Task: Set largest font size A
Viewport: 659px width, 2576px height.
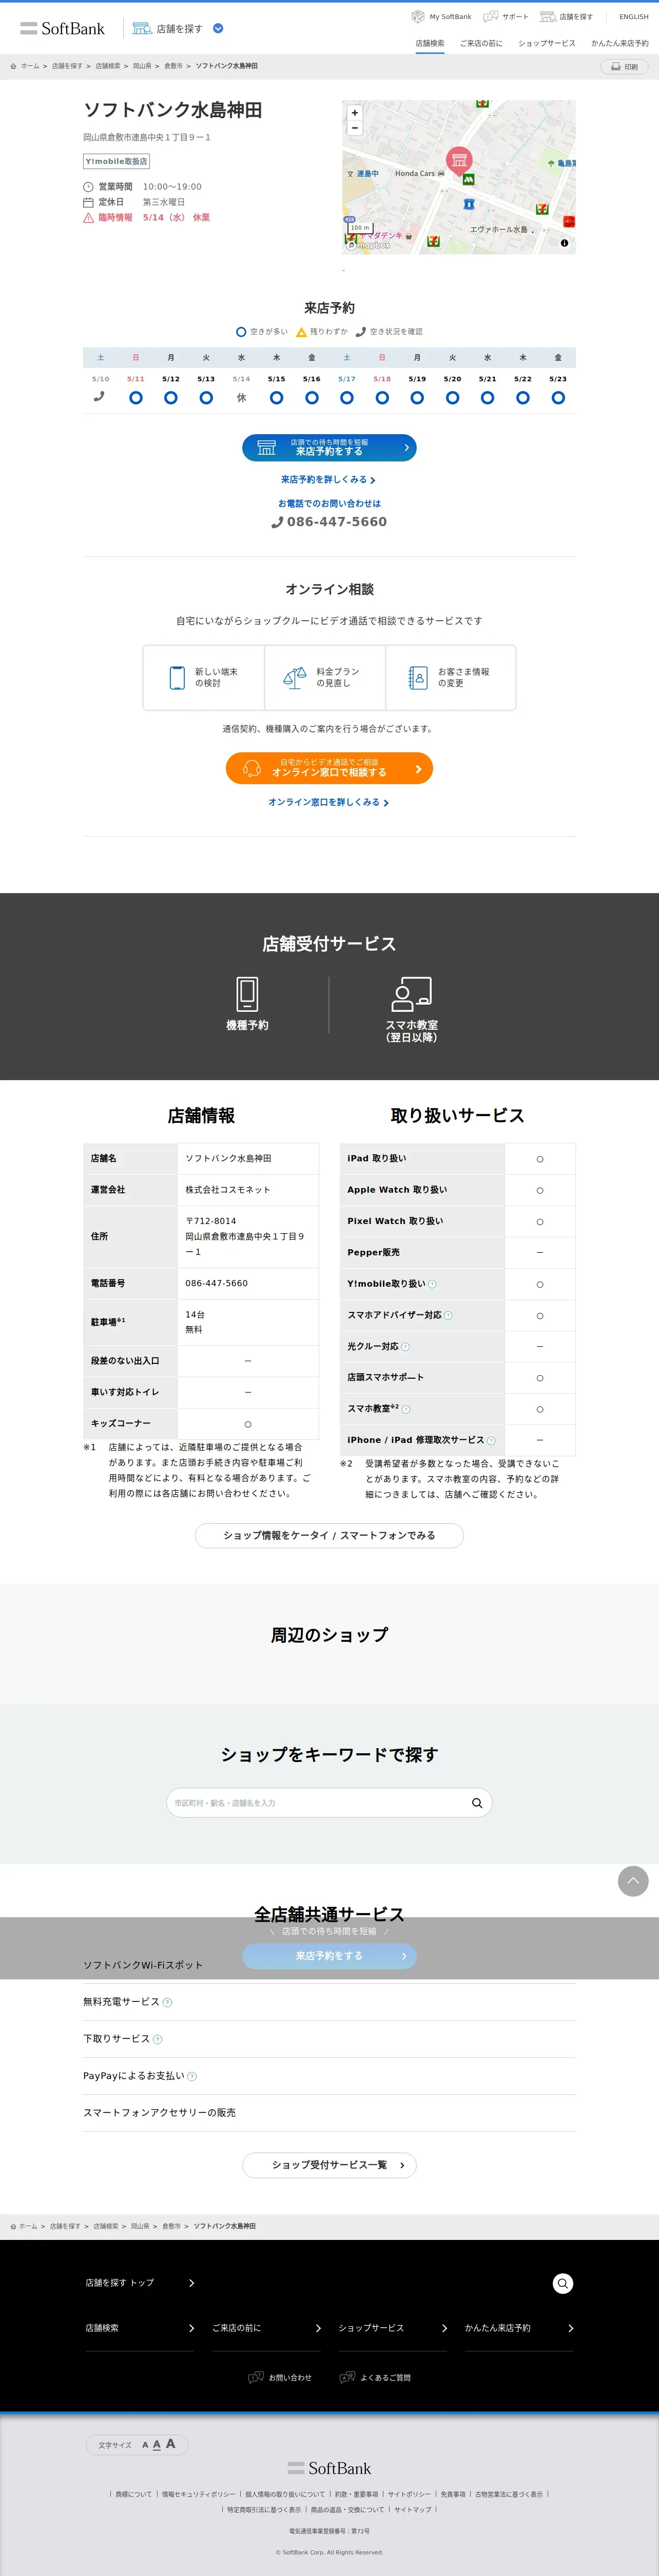Action: [x=171, y=2444]
